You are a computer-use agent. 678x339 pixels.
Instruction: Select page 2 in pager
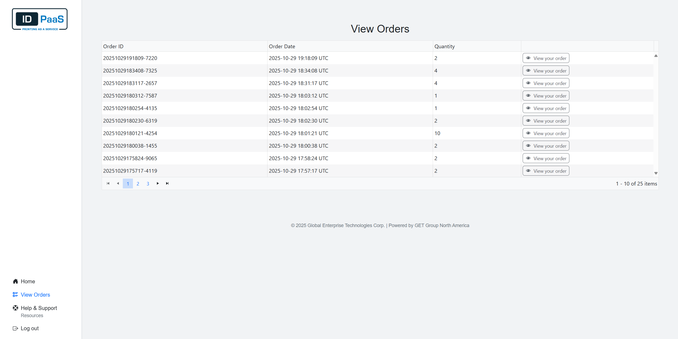coord(138,184)
